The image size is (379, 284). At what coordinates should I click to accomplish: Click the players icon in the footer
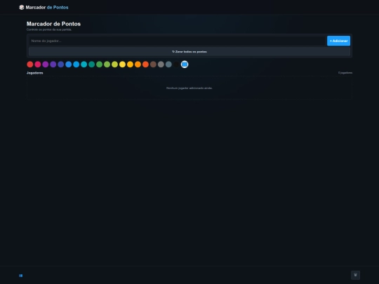[x=21, y=276]
